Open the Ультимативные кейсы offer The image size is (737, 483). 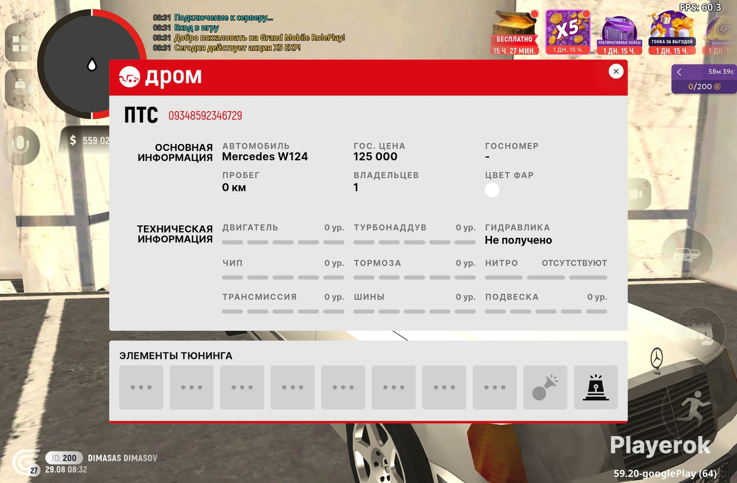click(619, 35)
